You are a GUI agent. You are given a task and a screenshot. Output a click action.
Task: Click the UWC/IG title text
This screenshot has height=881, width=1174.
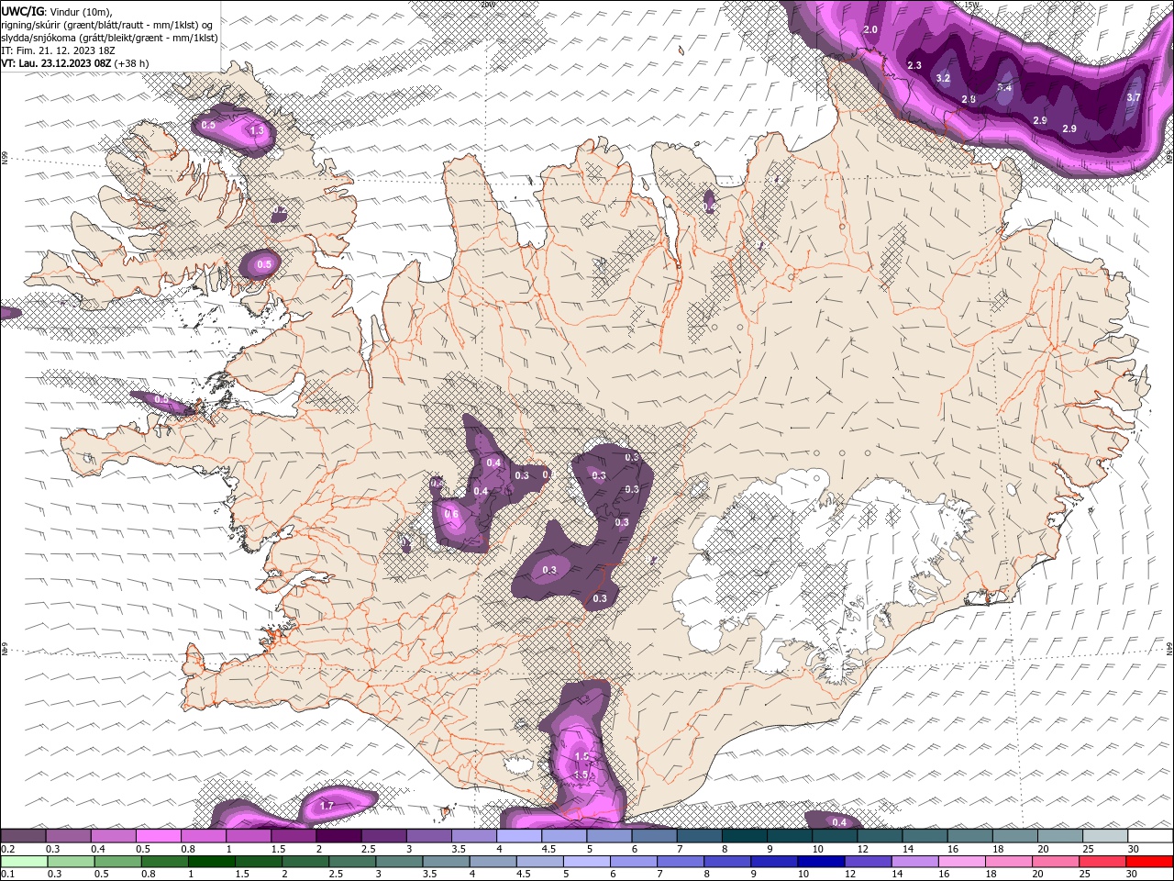tap(23, 11)
